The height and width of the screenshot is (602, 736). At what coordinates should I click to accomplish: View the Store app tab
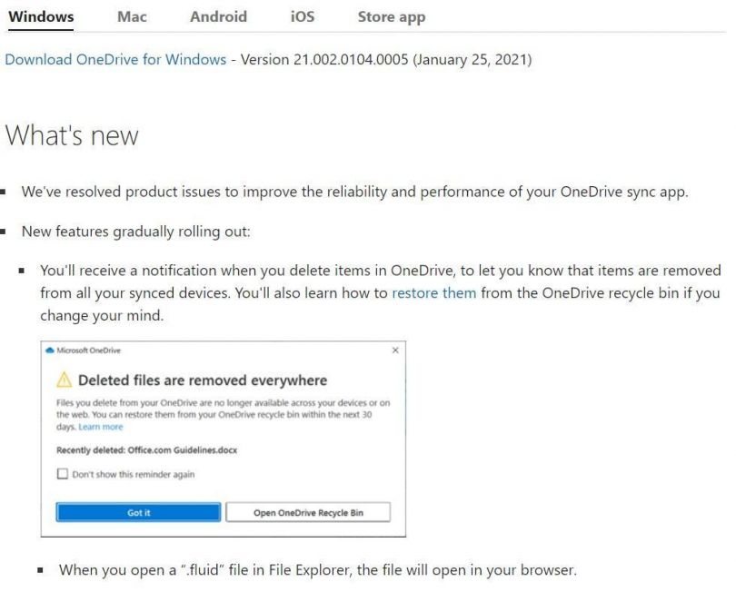point(390,15)
